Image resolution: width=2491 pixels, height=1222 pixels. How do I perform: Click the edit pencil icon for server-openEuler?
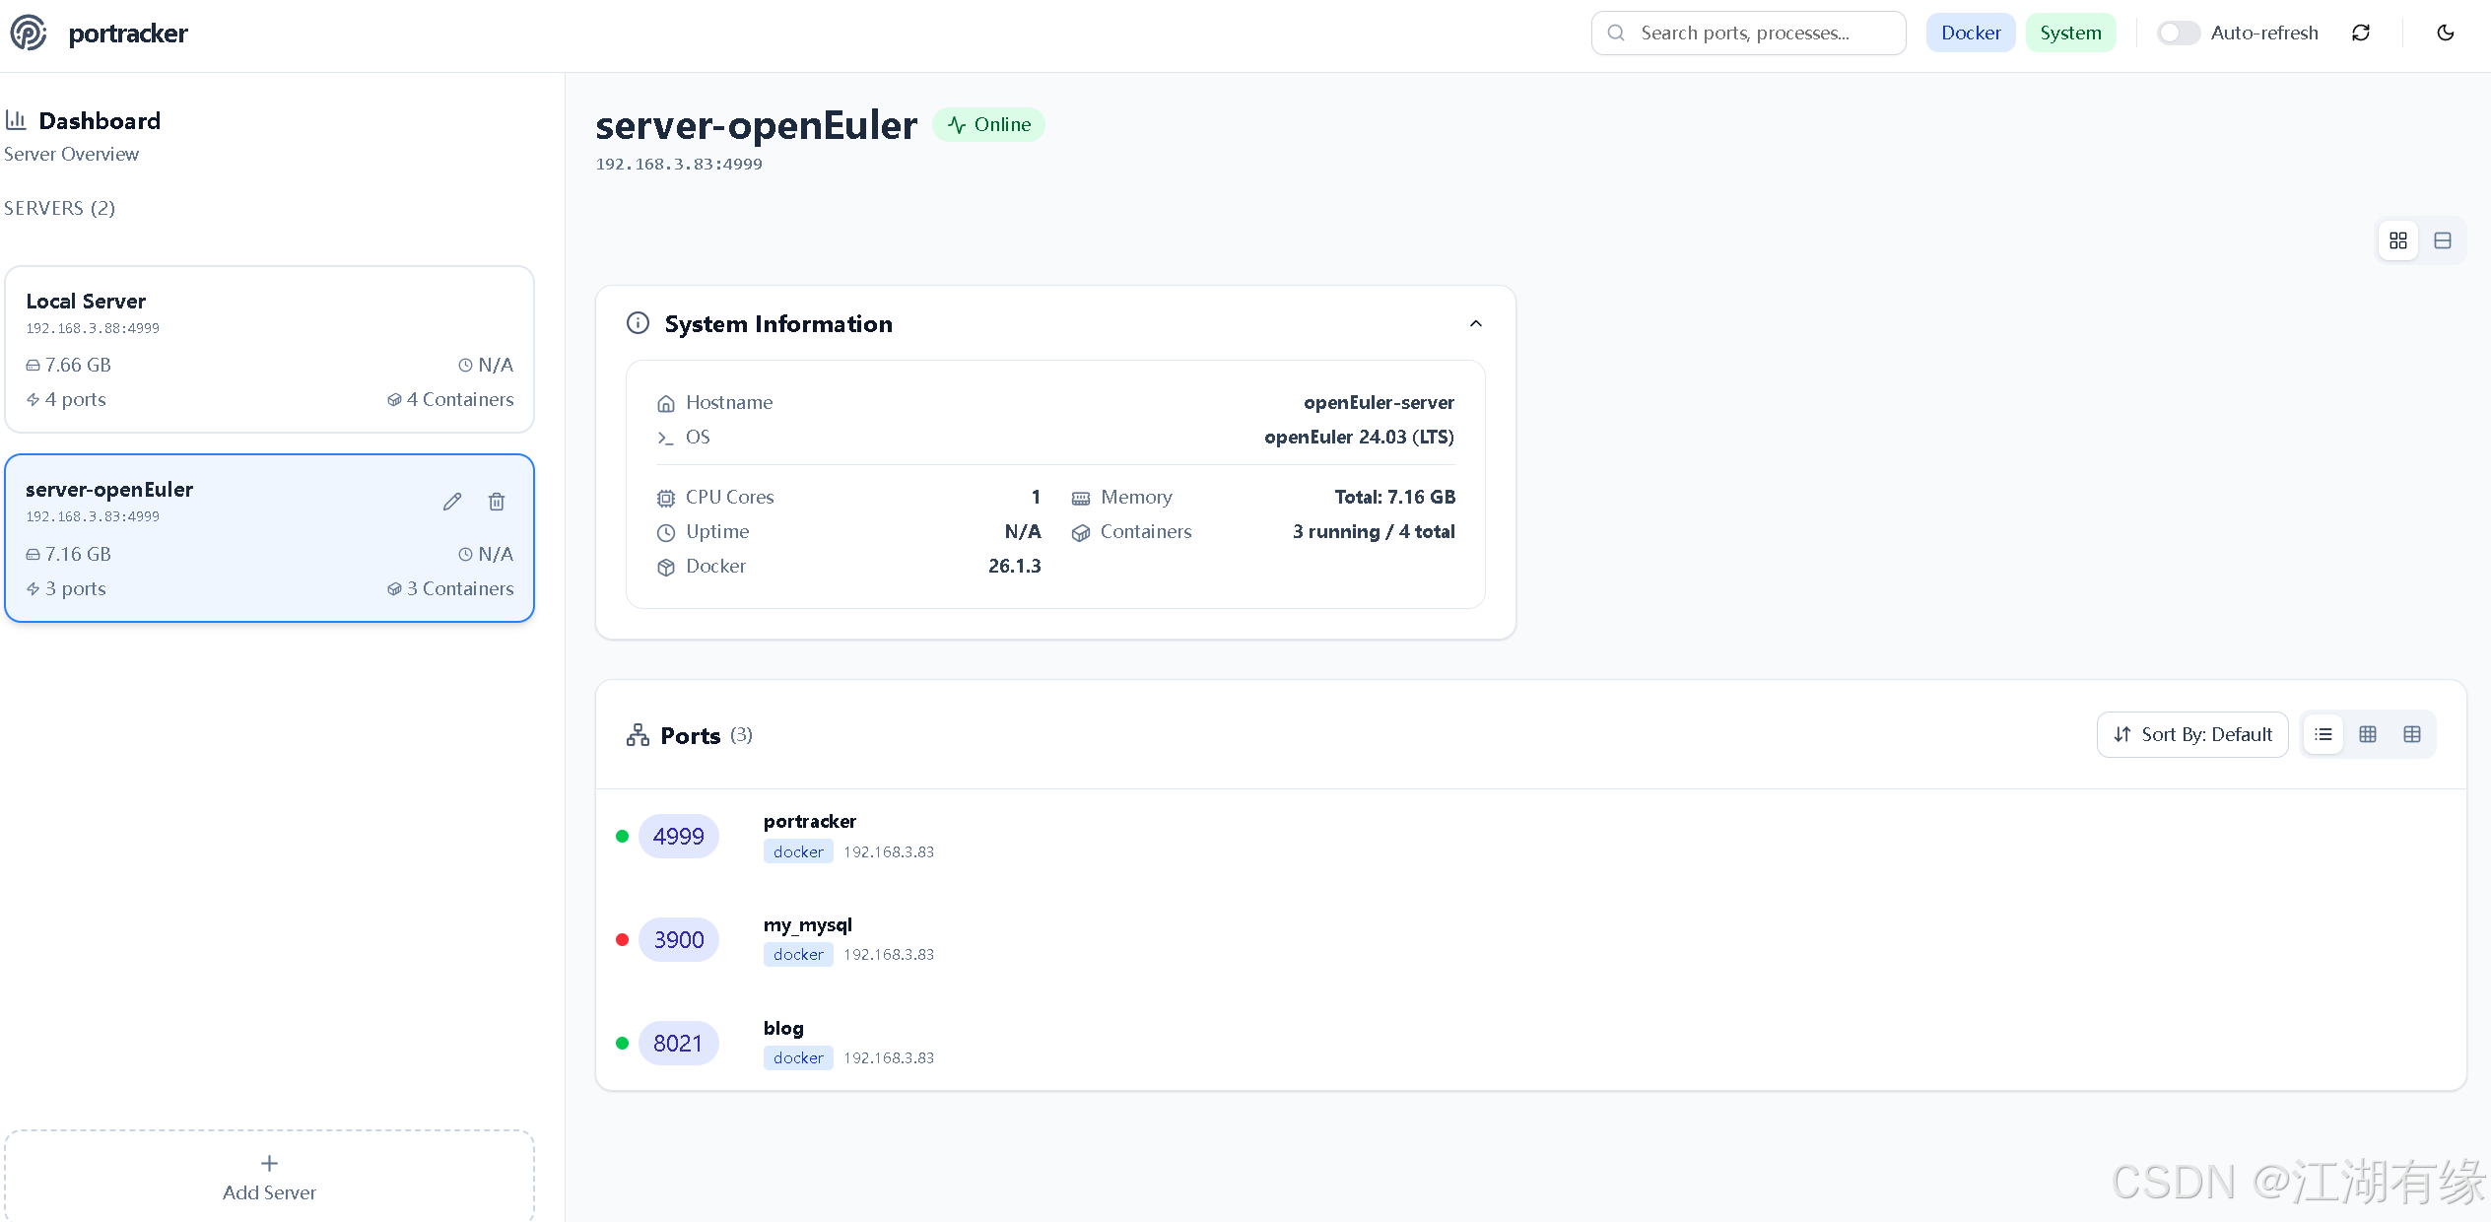pos(452,502)
